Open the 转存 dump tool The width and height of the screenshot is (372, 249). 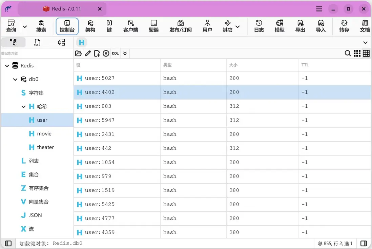point(344,26)
